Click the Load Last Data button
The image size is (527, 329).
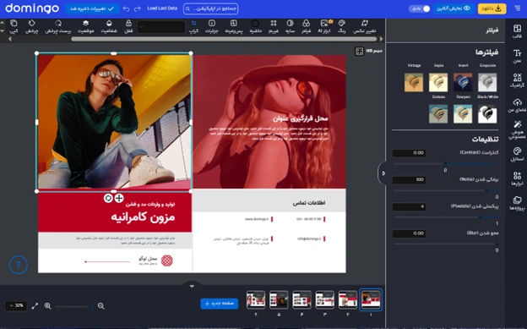(162, 8)
